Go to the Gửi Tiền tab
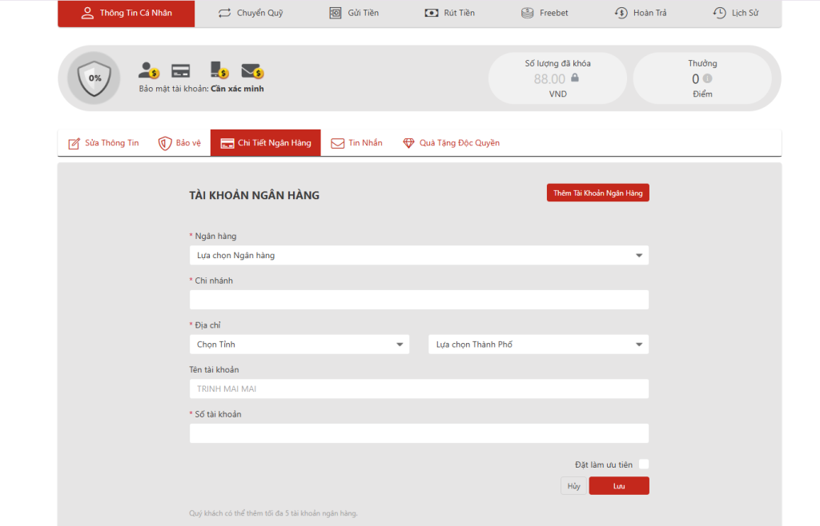 tap(353, 13)
